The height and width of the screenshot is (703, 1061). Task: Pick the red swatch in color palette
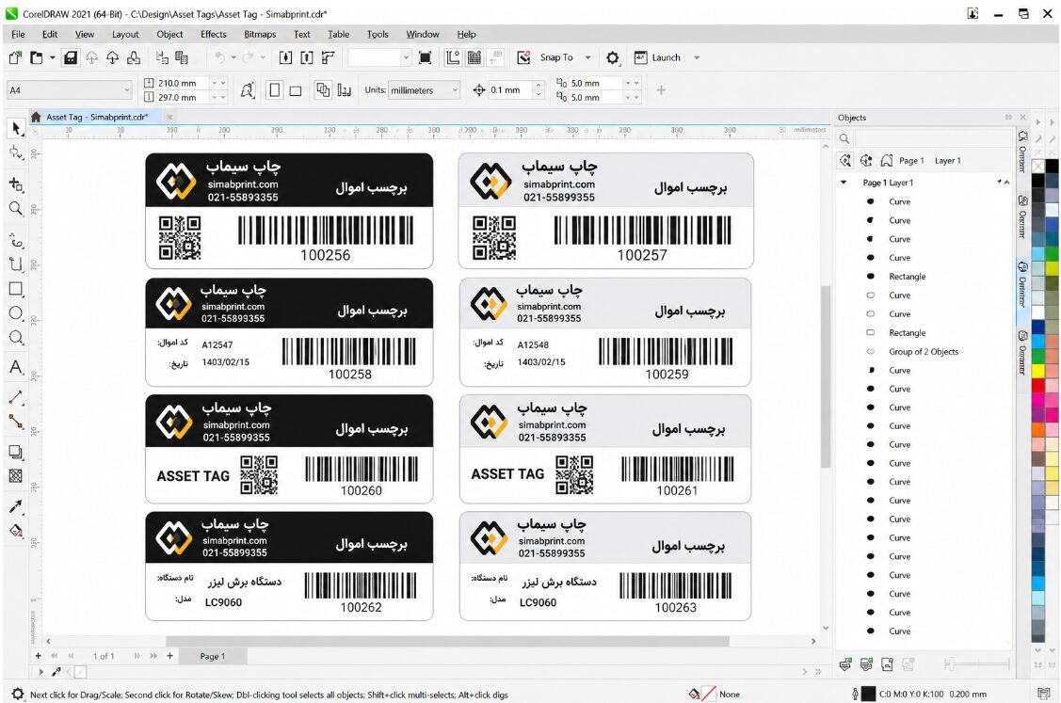tap(1038, 386)
